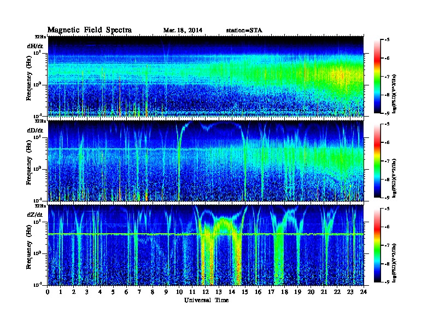Click the '7' hour tick label
Screen dimensions: 433x335
pyautogui.click(x=139, y=292)
